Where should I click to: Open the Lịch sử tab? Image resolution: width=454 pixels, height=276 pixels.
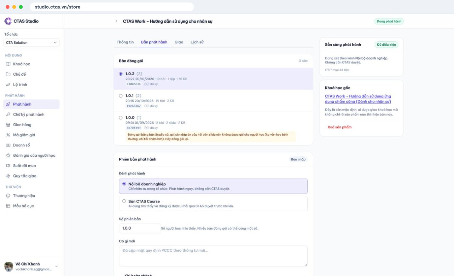click(197, 42)
